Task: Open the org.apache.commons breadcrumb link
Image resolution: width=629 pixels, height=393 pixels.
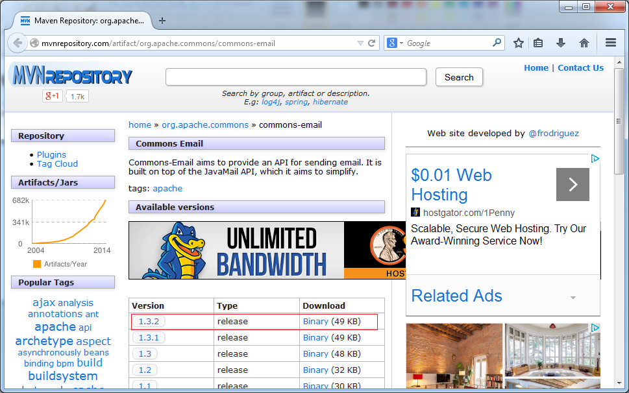Action: pyautogui.click(x=205, y=125)
